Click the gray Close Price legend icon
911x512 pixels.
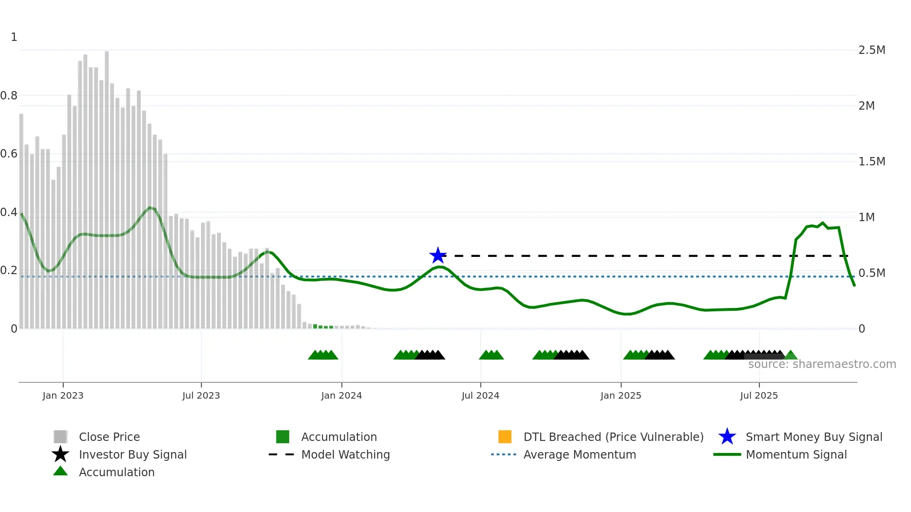point(60,437)
